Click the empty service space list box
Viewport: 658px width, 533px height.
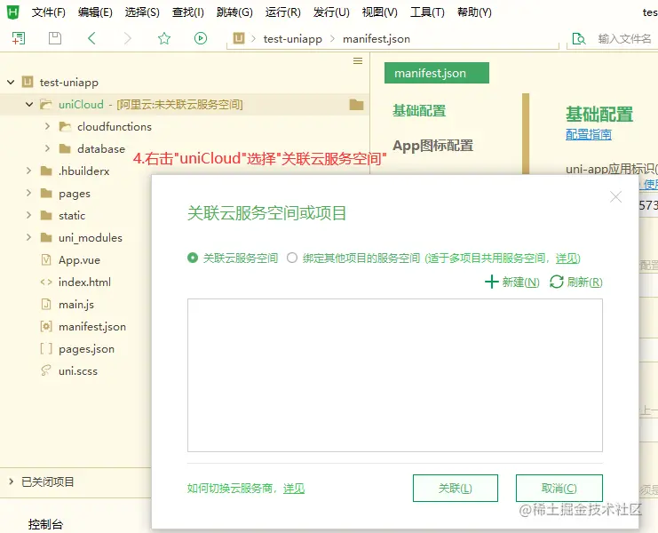[395, 375]
